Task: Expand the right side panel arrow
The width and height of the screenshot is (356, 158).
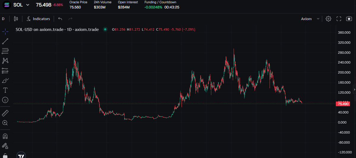Action: click(x=354, y=89)
